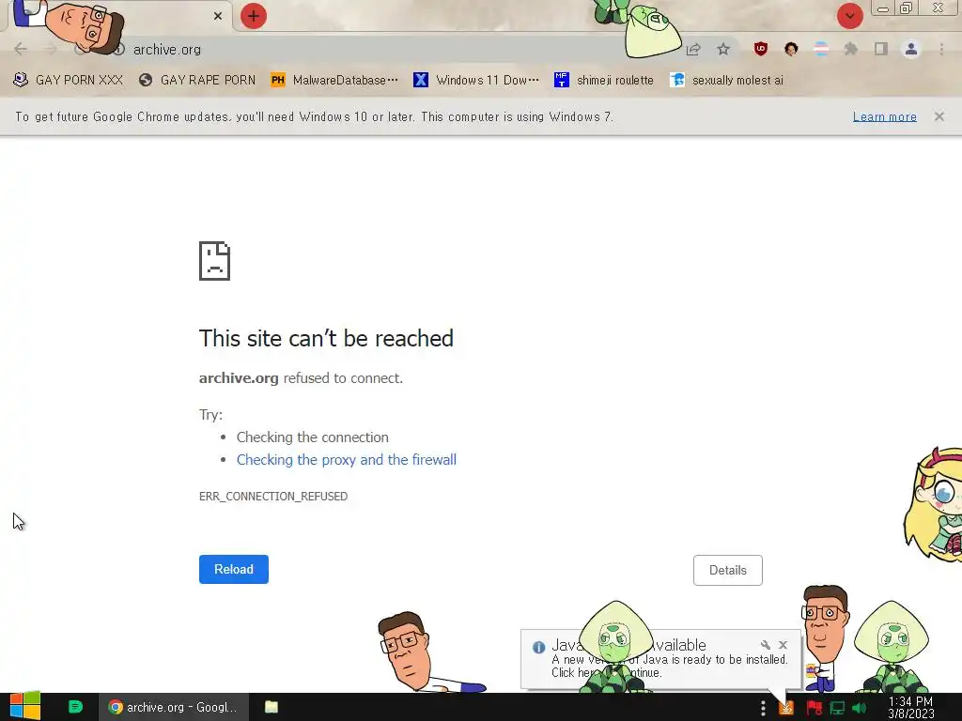Open network status tray icon
The height and width of the screenshot is (721, 962).
tap(837, 708)
